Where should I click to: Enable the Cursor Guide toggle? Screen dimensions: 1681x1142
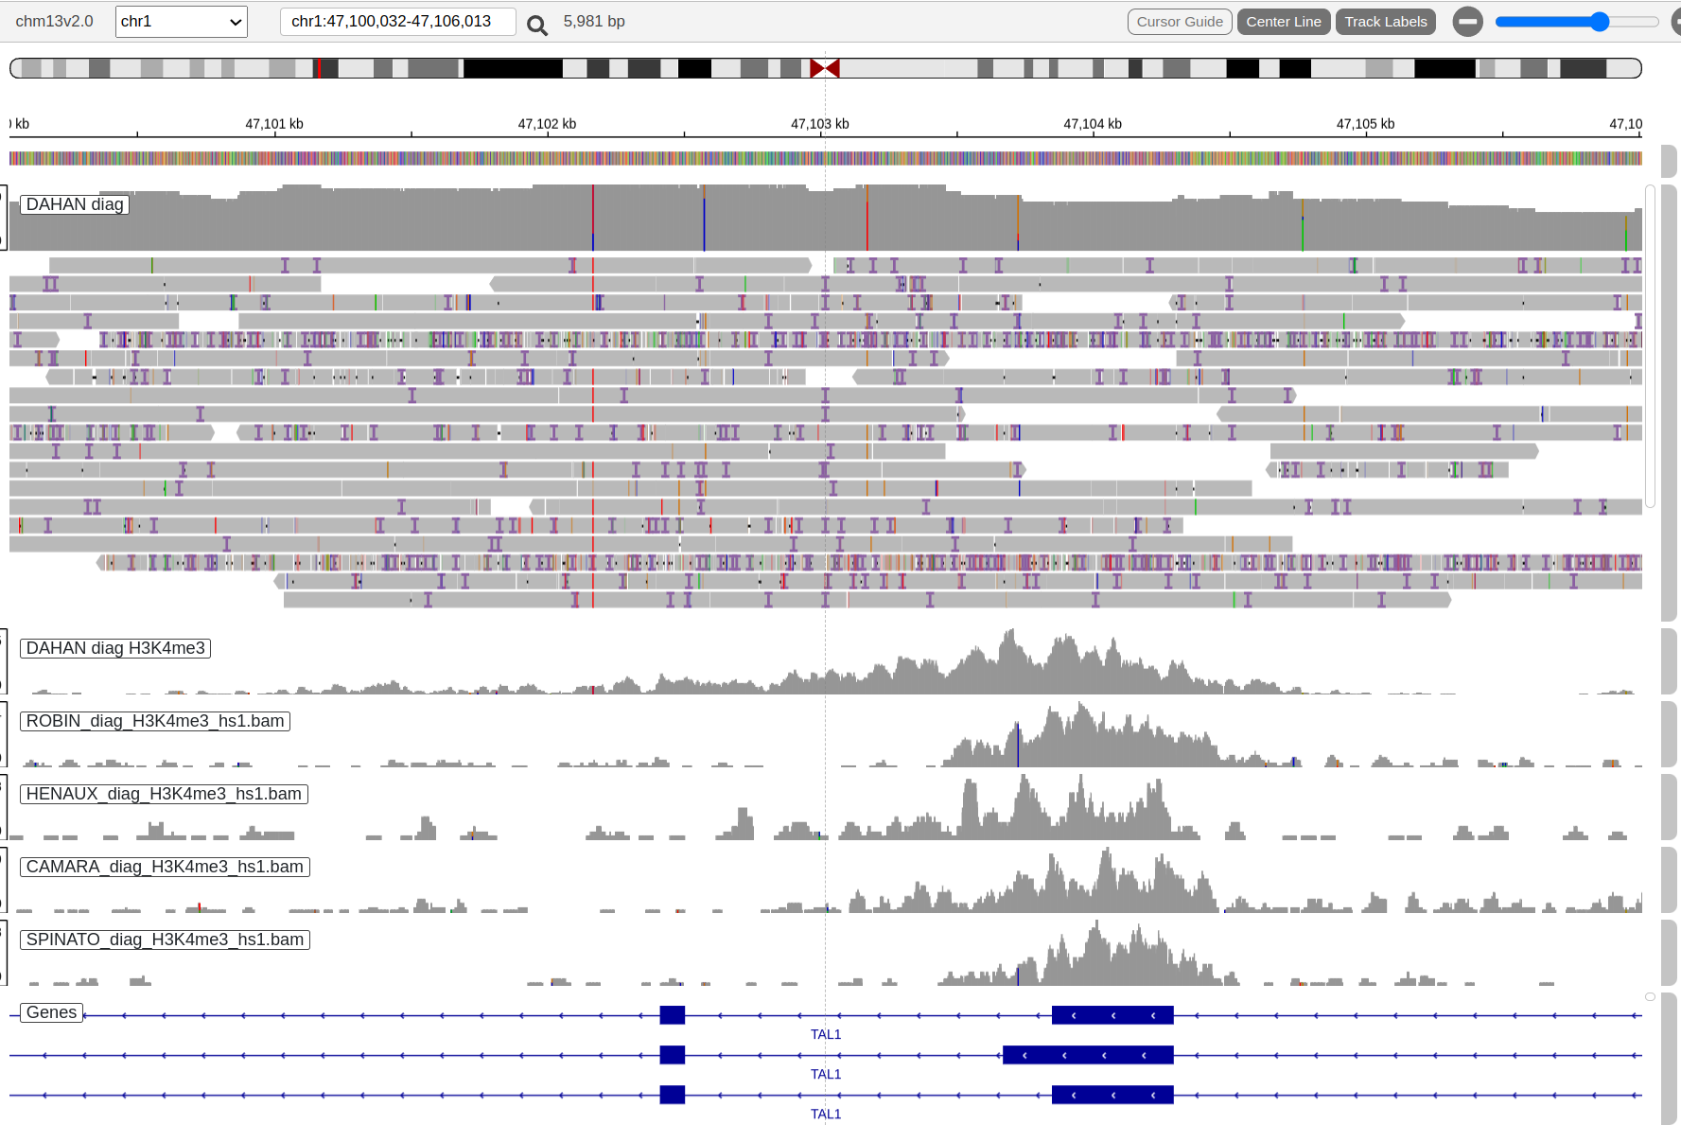pyautogui.click(x=1179, y=22)
